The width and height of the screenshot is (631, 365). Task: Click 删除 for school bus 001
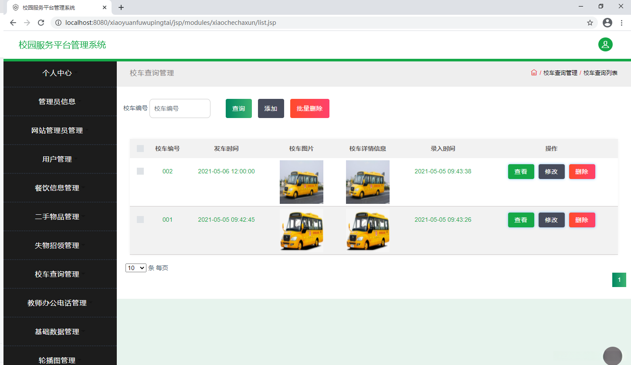pyautogui.click(x=582, y=220)
